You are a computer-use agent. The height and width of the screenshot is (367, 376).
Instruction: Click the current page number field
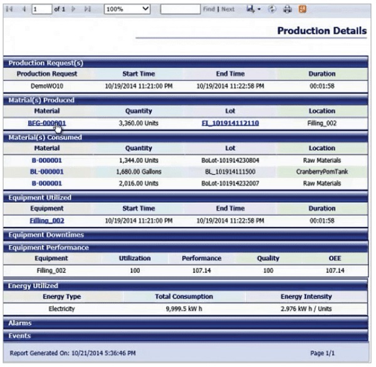tap(41, 9)
